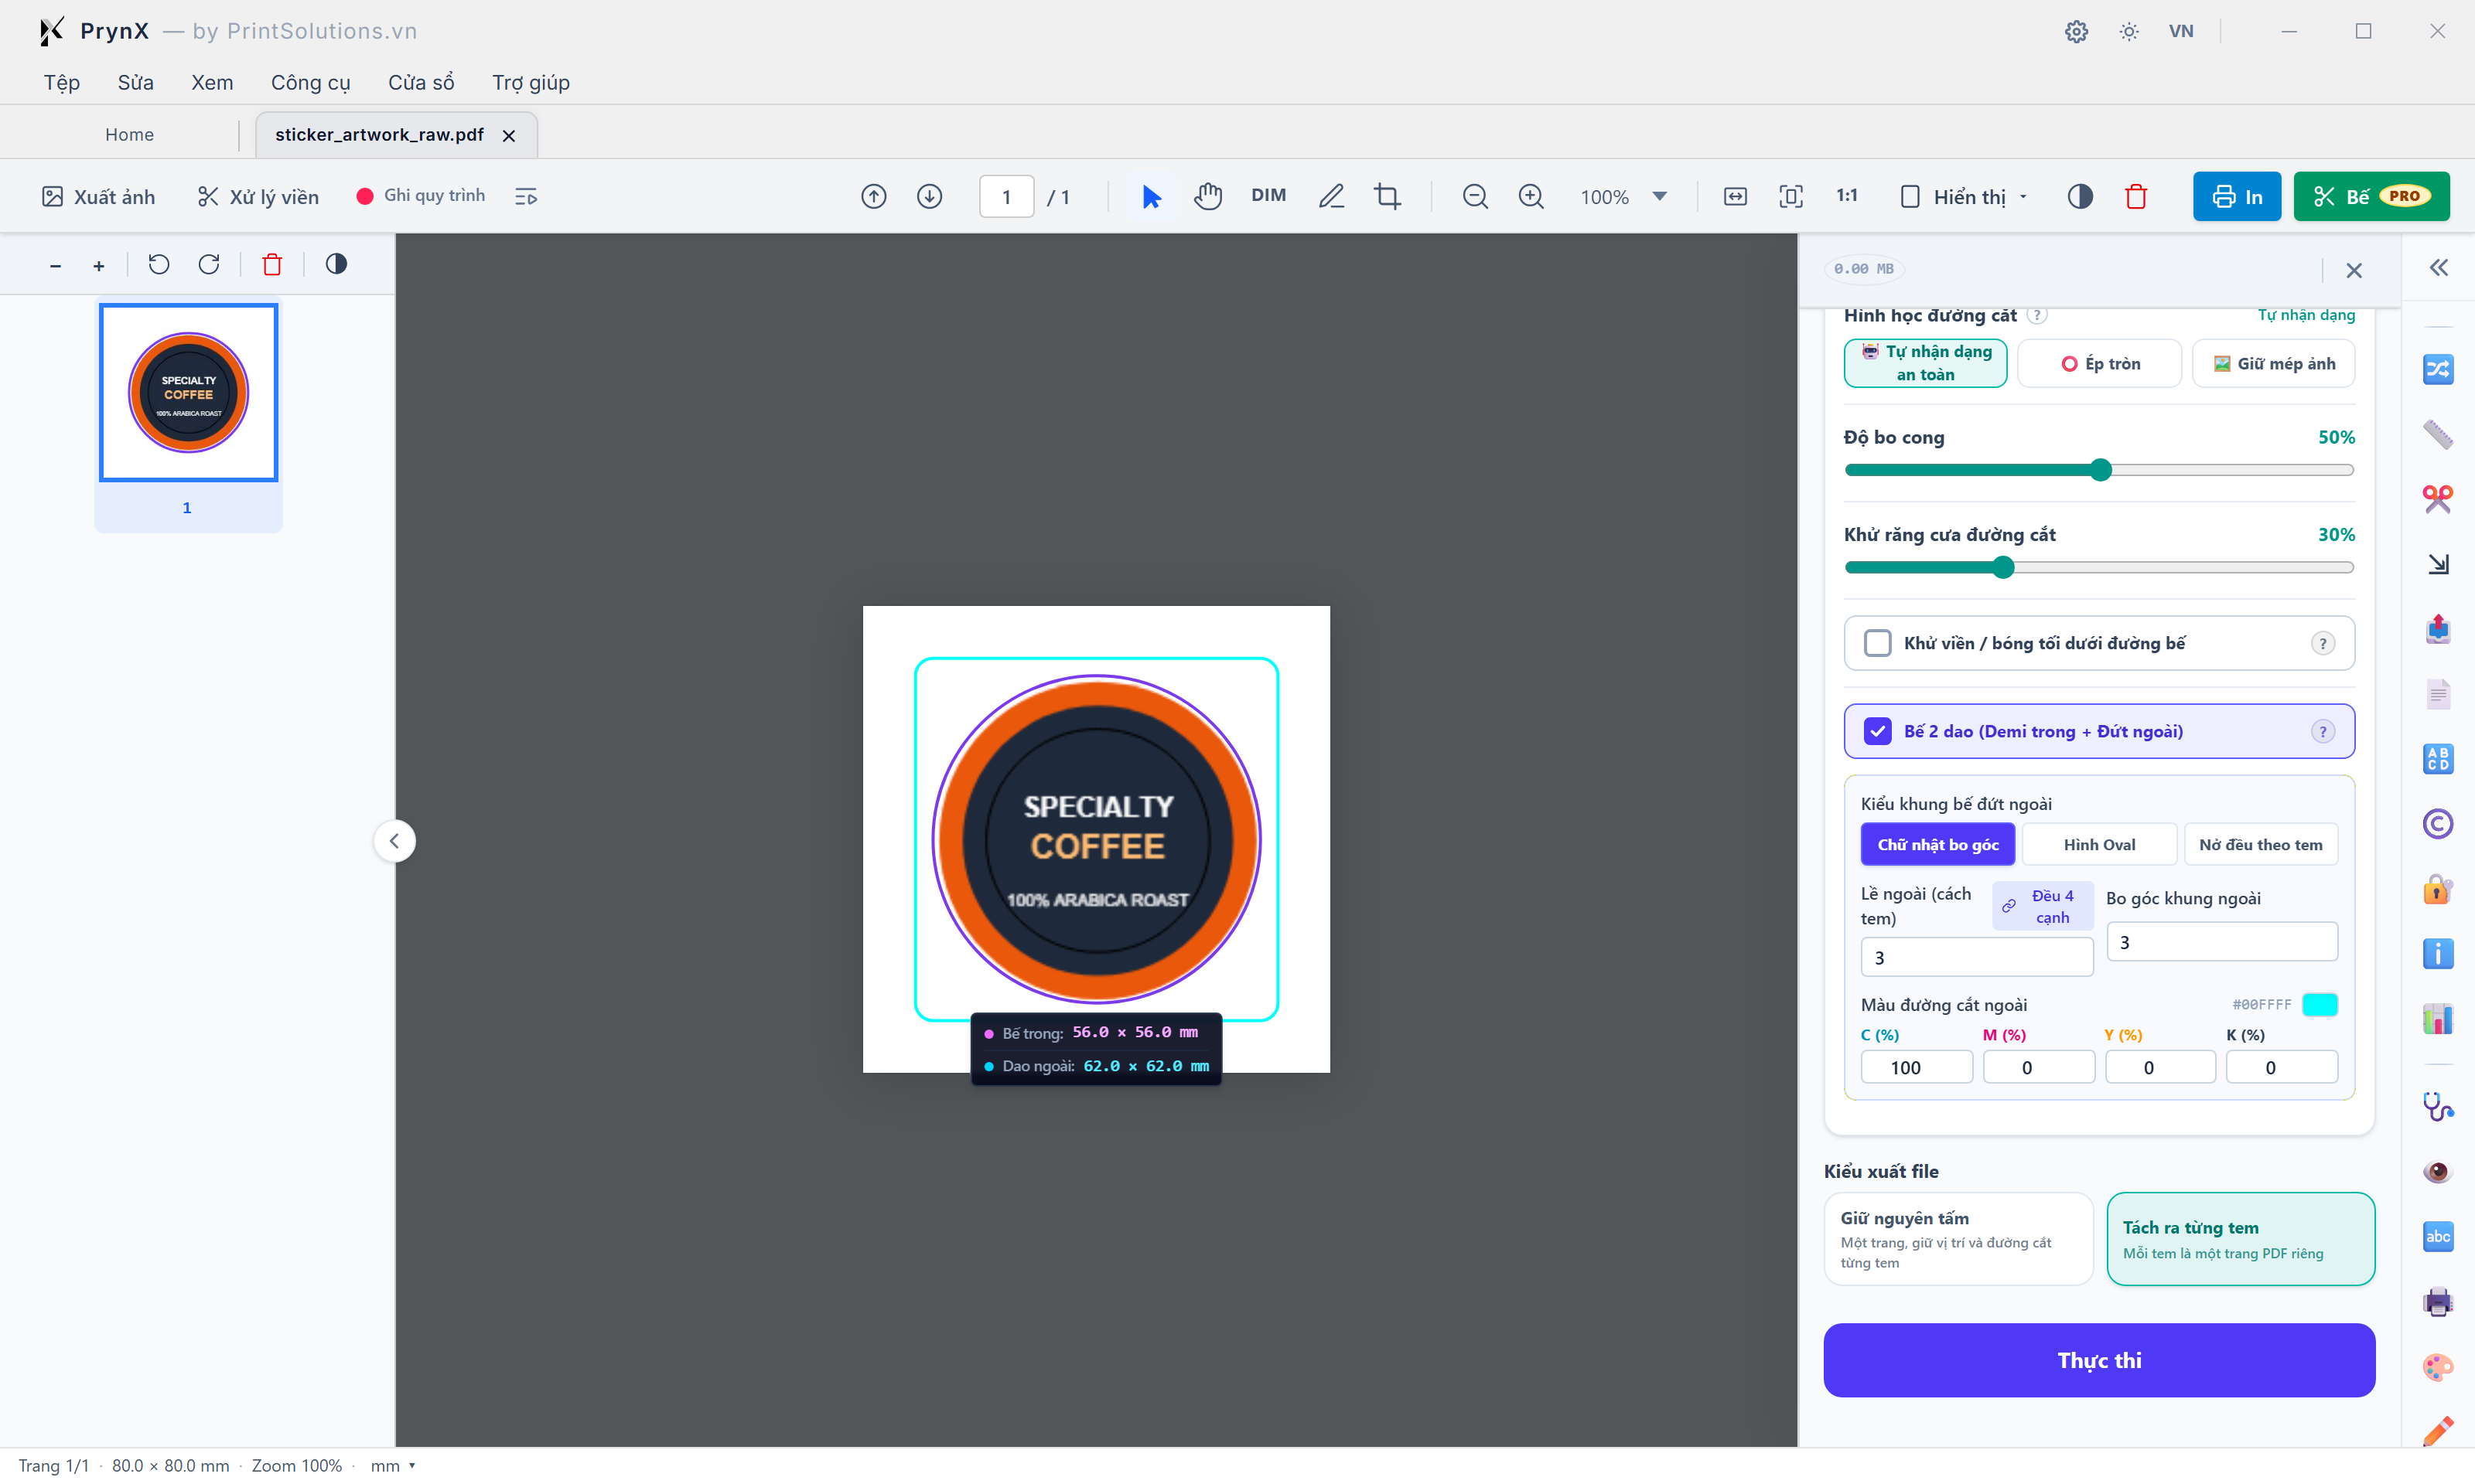Toggle Đều 4 cạnh margin link
The height and width of the screenshot is (1484, 2475).
click(2041, 906)
